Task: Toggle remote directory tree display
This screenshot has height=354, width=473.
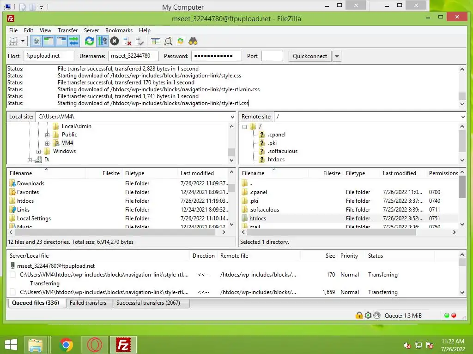Action: pos(61,41)
